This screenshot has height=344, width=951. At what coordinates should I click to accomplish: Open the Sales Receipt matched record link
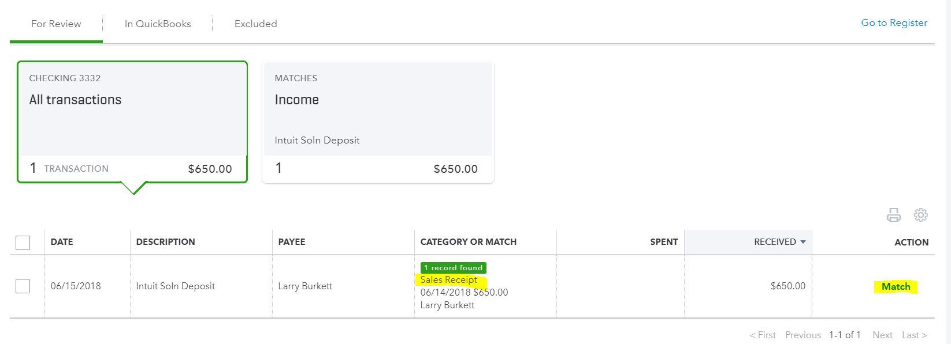pos(449,279)
